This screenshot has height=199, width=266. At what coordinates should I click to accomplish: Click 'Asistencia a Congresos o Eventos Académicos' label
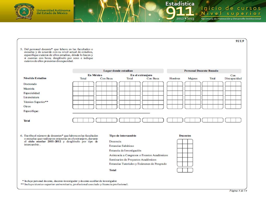coord(139,155)
